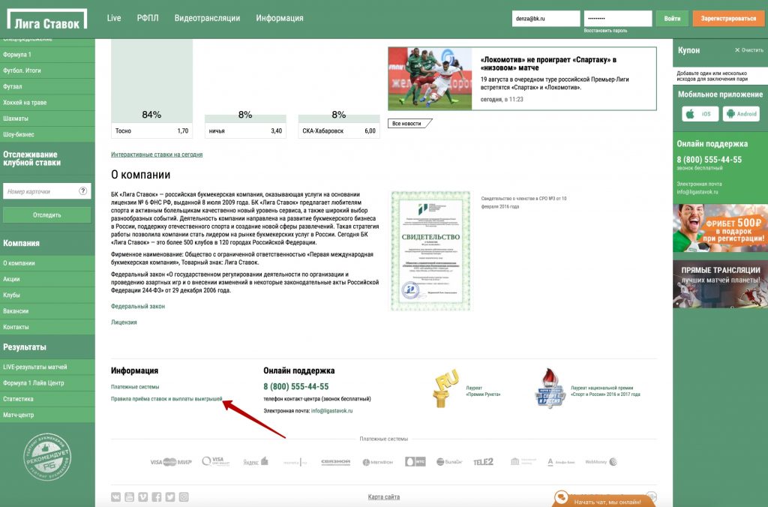Click the Номер карточки input field
768x507 pixels.
40,192
